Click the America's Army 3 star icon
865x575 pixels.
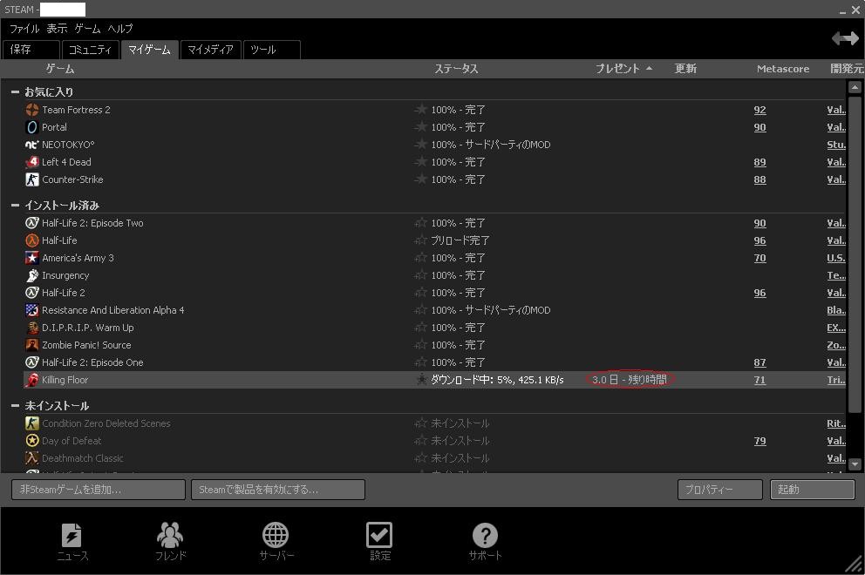(32, 258)
